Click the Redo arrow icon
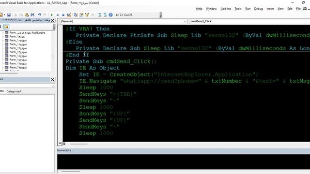 click(x=45, y=15)
